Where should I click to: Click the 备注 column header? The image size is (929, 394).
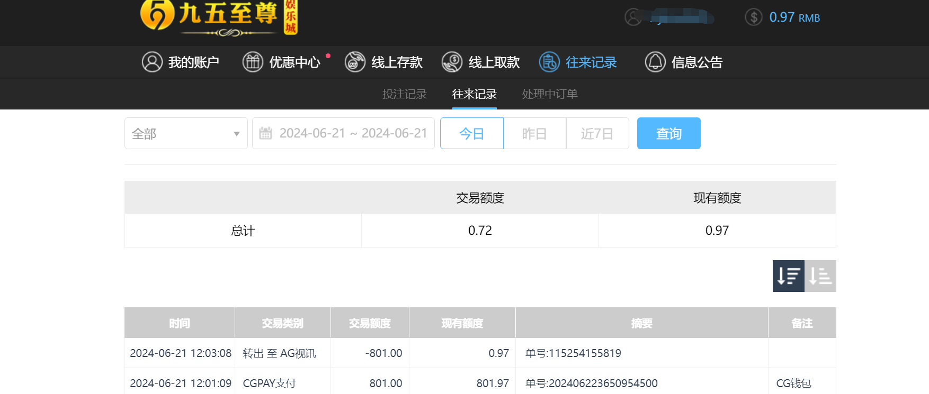point(802,323)
